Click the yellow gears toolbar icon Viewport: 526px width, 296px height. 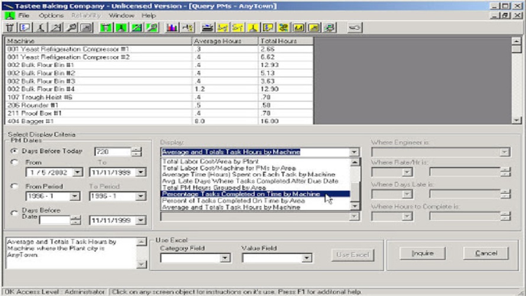(x=284, y=28)
